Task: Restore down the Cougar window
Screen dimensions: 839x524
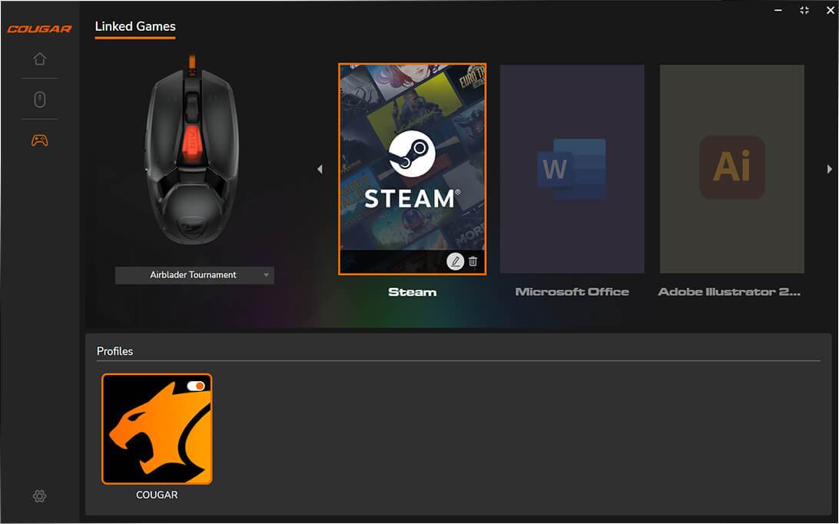Action: click(x=804, y=10)
